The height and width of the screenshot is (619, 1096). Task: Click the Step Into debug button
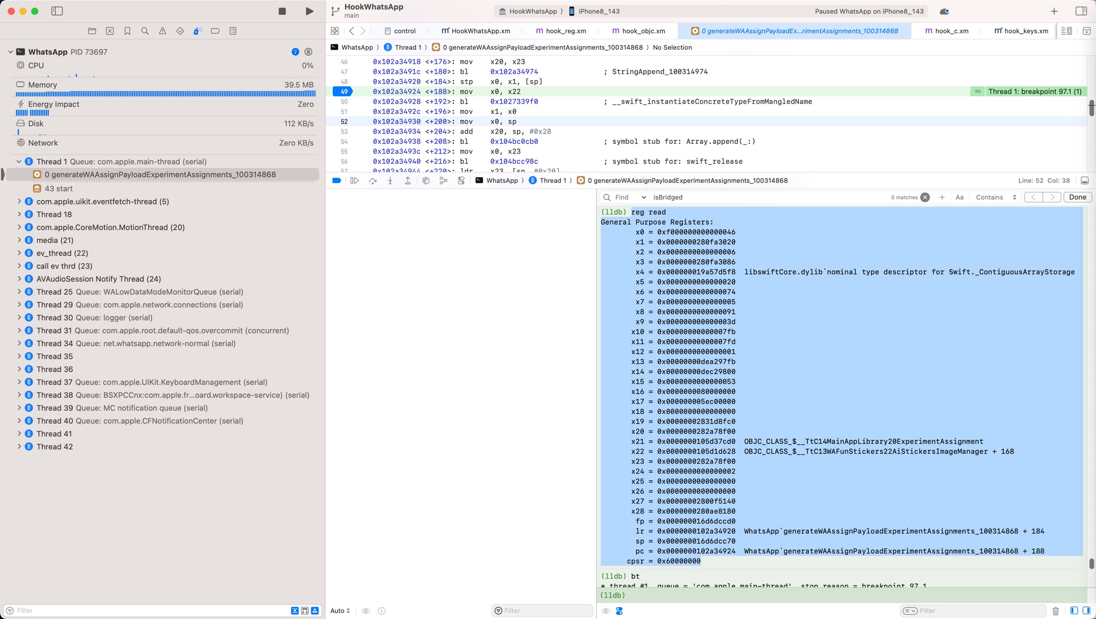[390, 181]
